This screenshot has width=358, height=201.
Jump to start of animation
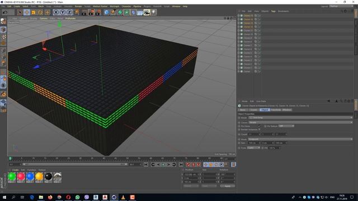pos(146,165)
